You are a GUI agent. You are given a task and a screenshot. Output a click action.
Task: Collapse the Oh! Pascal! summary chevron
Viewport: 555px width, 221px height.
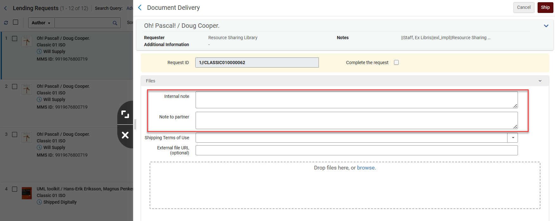546,26
